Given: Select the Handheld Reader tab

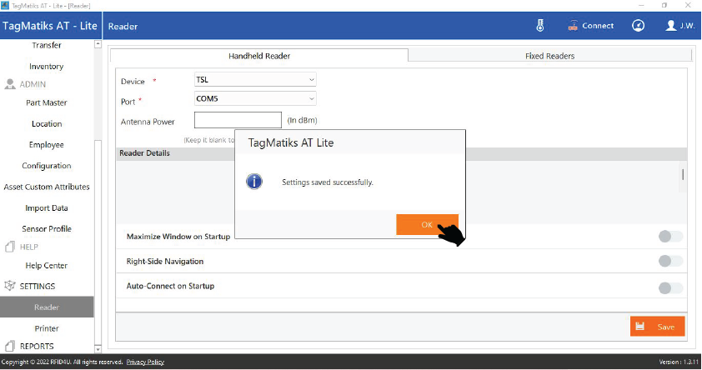Looking at the screenshot, I should (259, 56).
